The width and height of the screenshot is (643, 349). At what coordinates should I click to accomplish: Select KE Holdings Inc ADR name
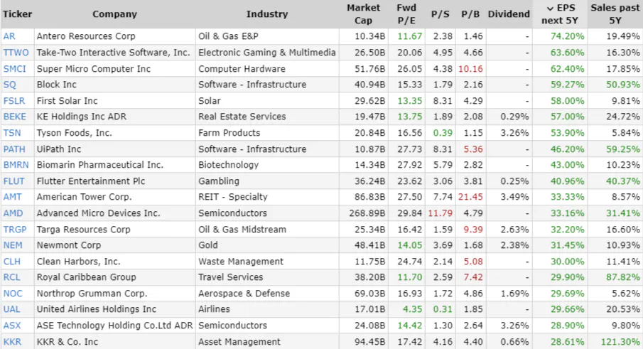(82, 117)
